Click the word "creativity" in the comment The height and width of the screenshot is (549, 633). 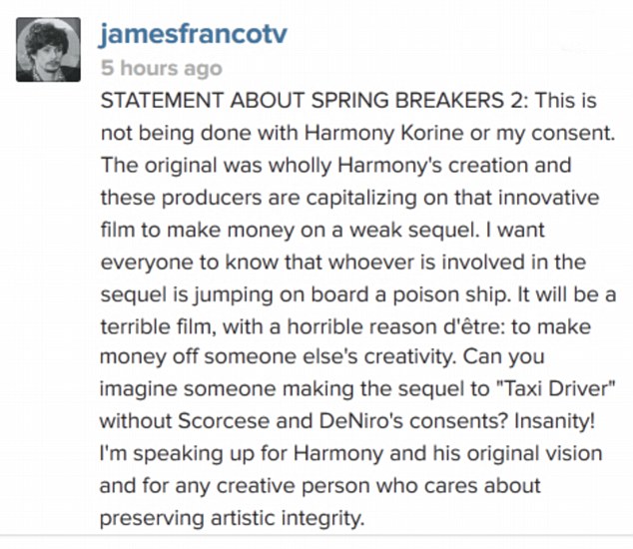[407, 357]
